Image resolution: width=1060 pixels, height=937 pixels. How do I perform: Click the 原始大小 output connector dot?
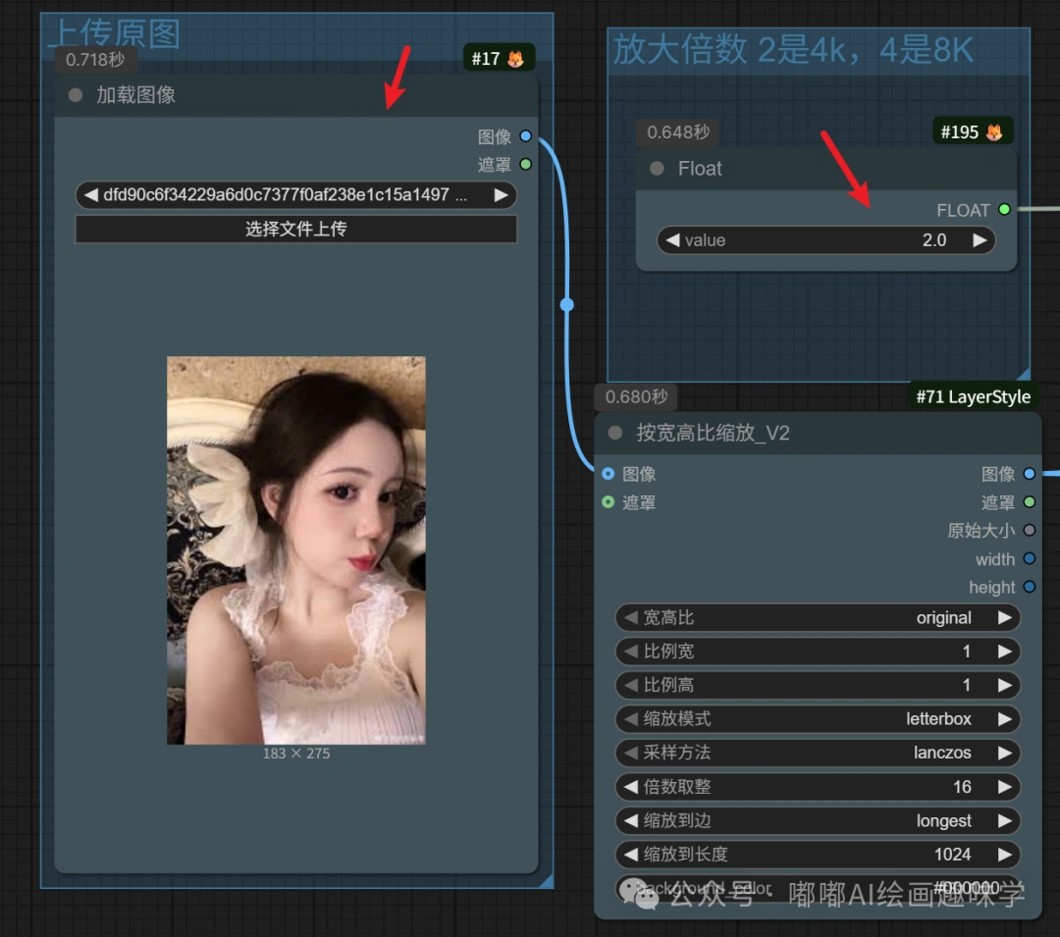tap(1028, 531)
